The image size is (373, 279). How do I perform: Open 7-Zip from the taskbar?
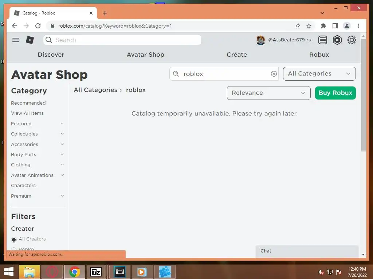tap(96, 272)
